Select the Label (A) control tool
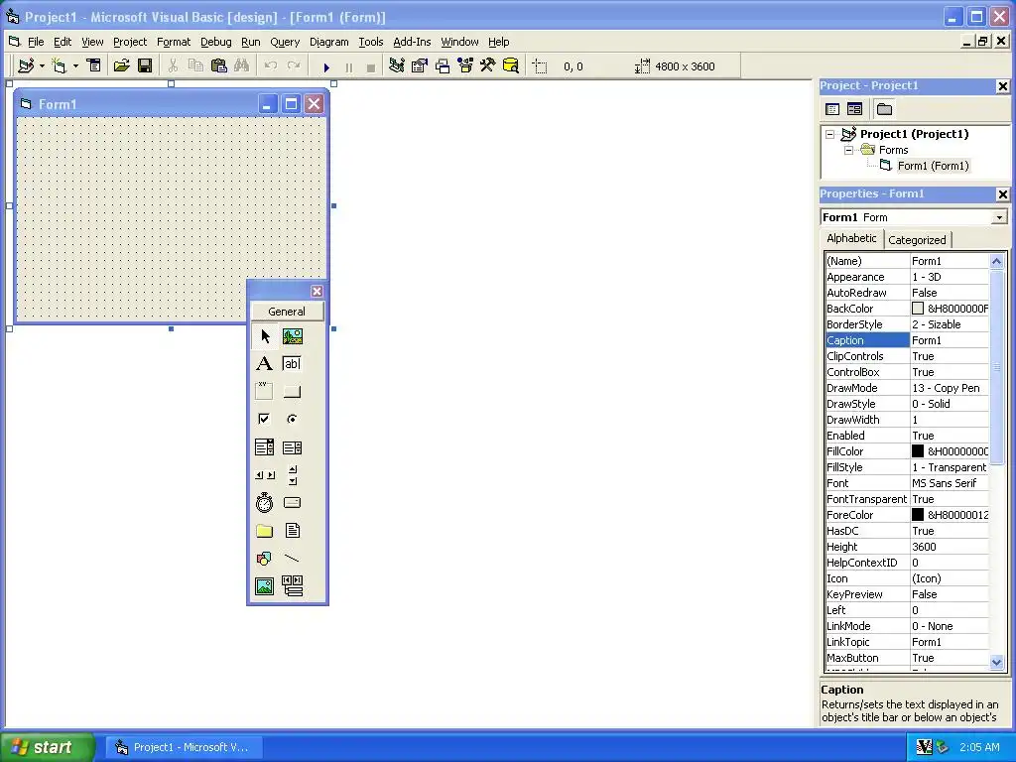1016x762 pixels. tap(264, 363)
